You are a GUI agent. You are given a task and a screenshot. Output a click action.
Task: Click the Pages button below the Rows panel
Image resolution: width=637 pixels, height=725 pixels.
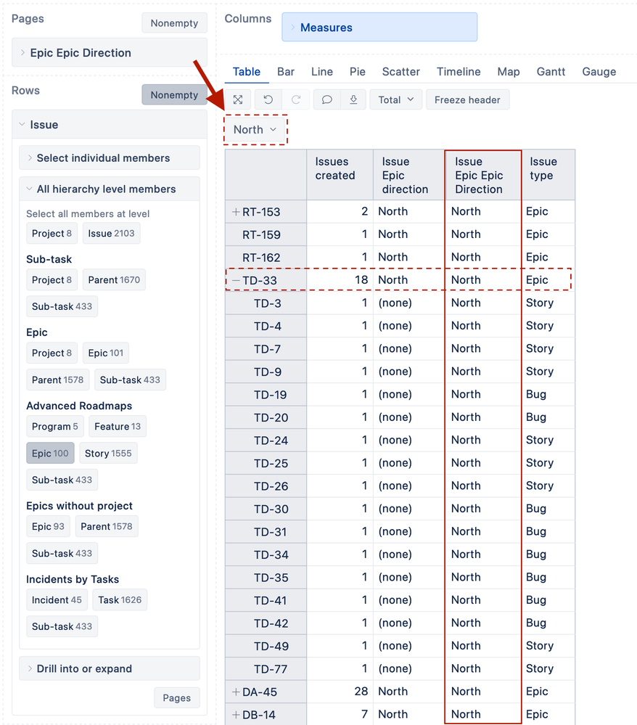(176, 697)
